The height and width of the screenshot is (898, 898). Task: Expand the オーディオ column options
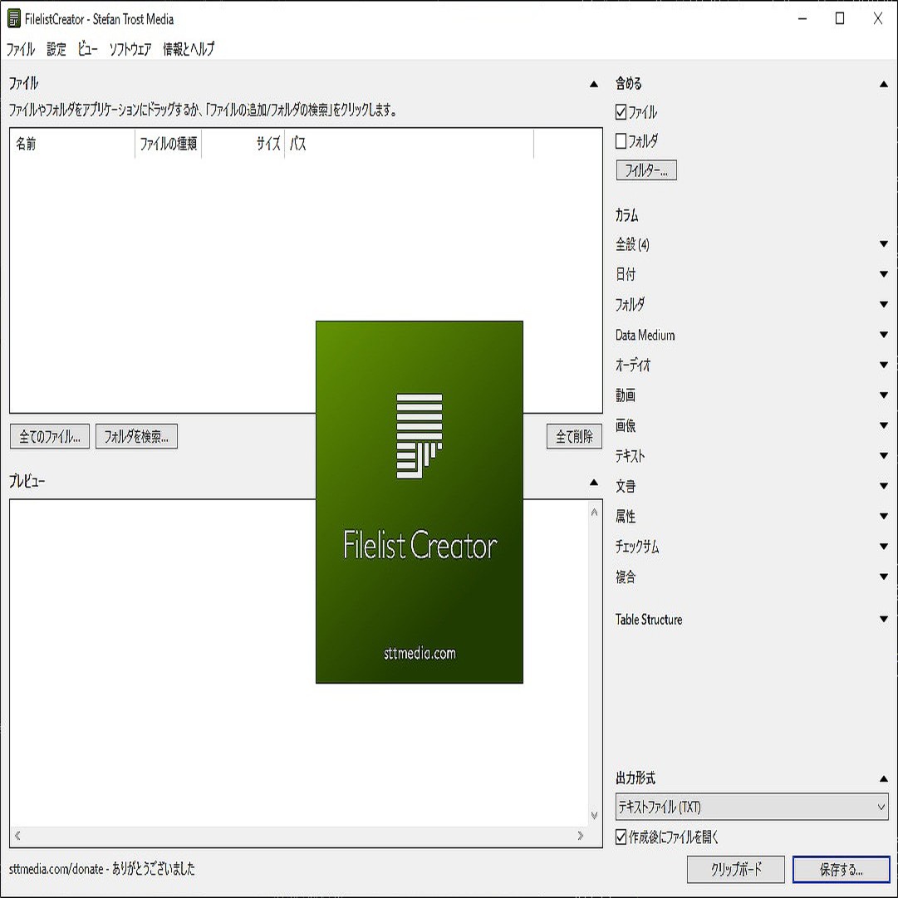[x=885, y=365]
